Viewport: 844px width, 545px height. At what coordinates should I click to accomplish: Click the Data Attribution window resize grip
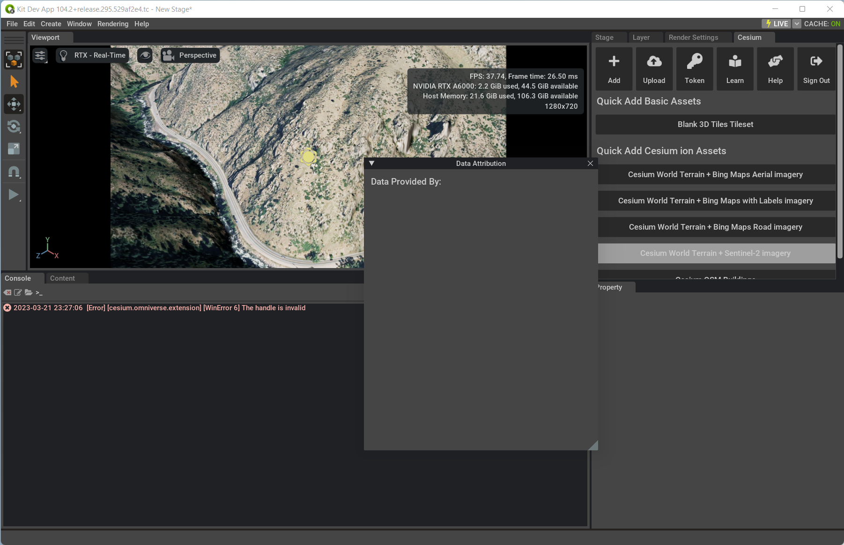593,445
